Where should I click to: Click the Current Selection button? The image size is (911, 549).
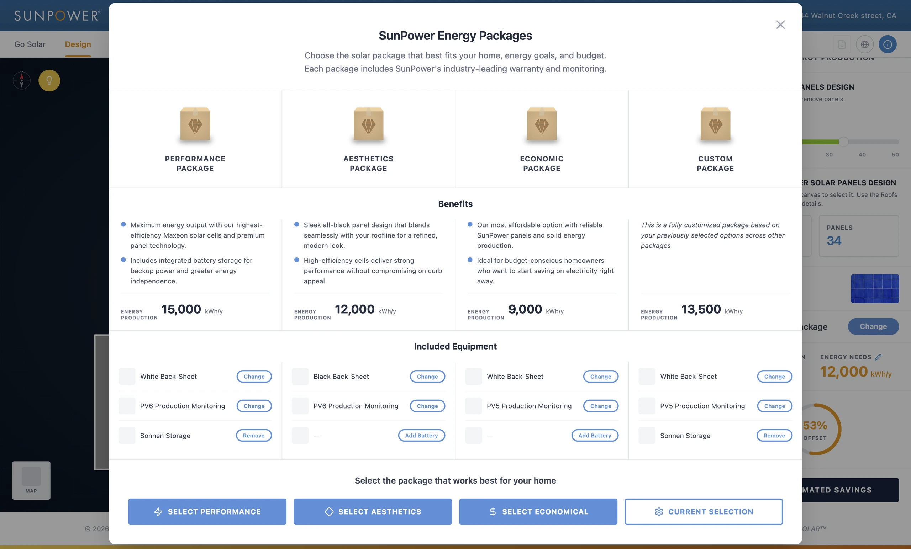pyautogui.click(x=704, y=511)
